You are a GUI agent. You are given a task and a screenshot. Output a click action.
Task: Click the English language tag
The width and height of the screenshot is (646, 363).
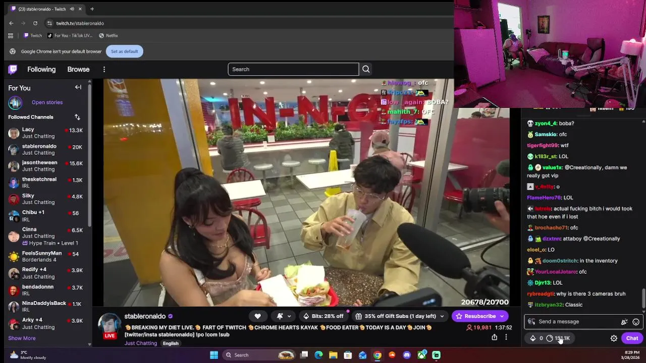point(171,343)
